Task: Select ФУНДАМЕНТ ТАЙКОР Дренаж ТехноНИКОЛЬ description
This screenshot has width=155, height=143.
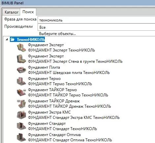Action: 70,106
